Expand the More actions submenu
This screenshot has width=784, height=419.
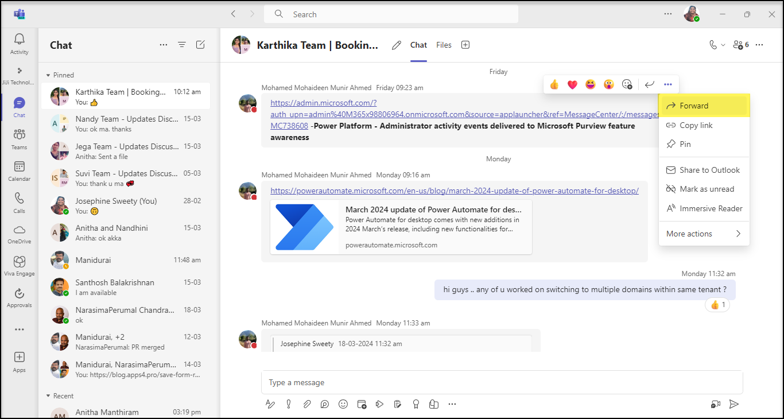pos(704,234)
